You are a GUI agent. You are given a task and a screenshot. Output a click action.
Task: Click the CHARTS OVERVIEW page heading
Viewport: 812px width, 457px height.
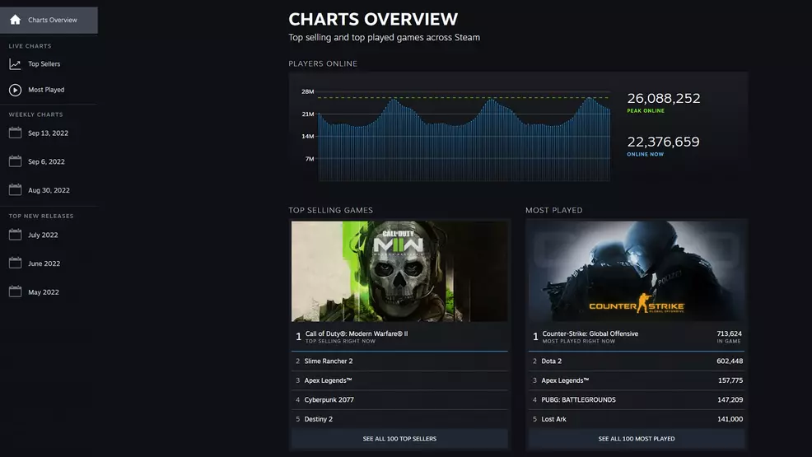(373, 19)
